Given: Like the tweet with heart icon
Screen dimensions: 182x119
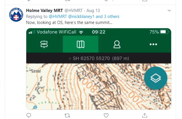Looking at the screenshot, I should [106, 115].
